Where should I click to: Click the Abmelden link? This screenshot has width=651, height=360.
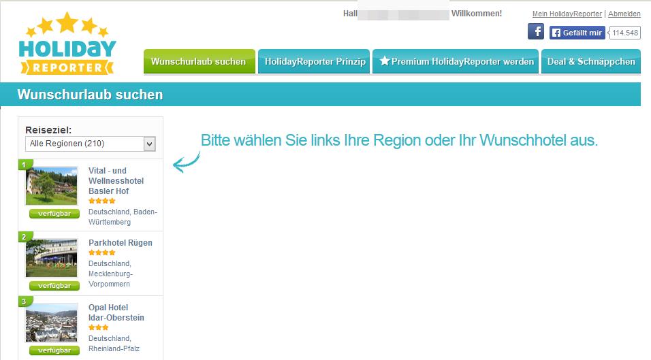click(x=624, y=14)
